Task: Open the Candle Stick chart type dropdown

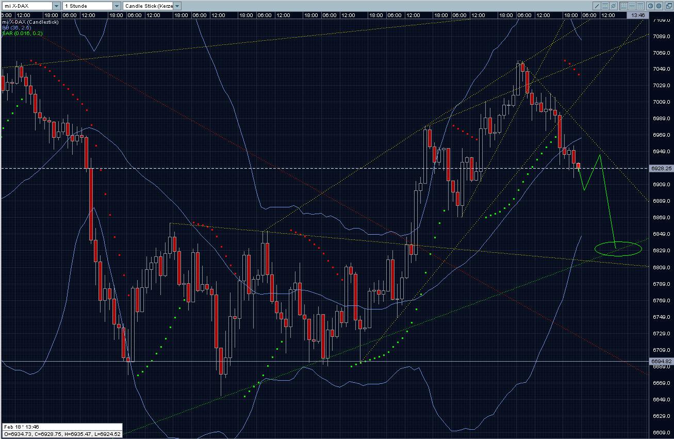Action: [x=152, y=6]
